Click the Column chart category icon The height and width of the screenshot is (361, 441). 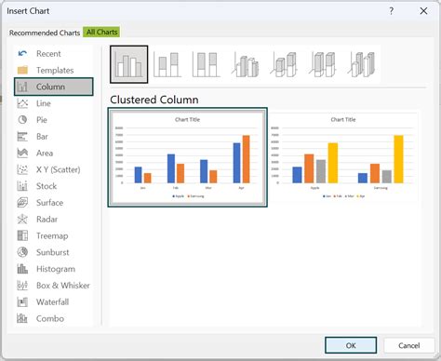pos(22,87)
